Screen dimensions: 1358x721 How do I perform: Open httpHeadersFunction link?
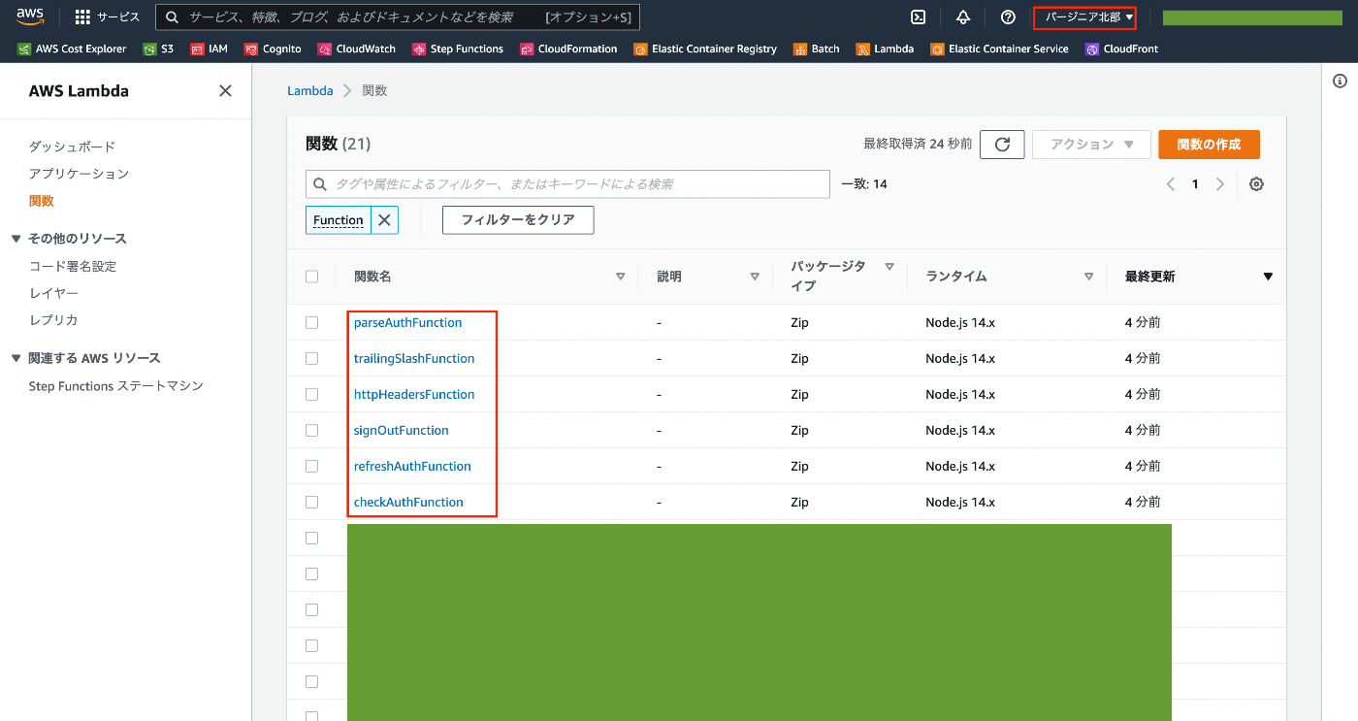point(414,394)
